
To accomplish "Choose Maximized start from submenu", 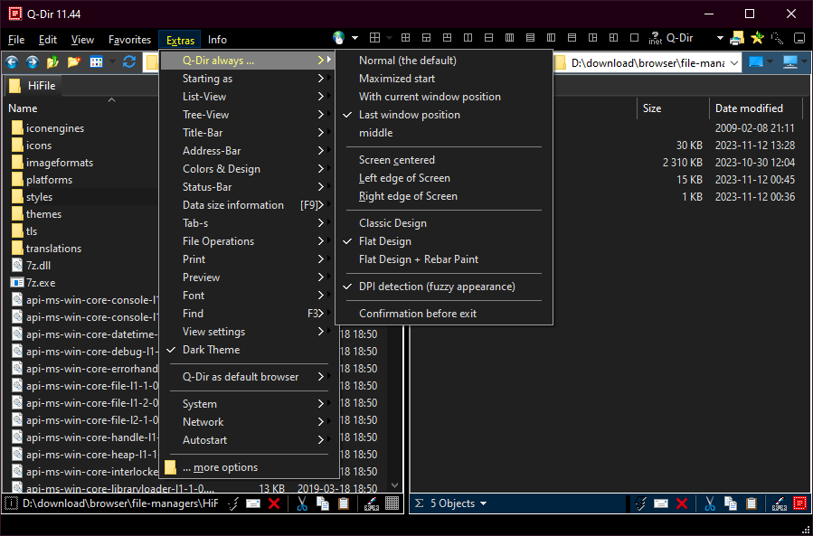I will click(x=397, y=79).
